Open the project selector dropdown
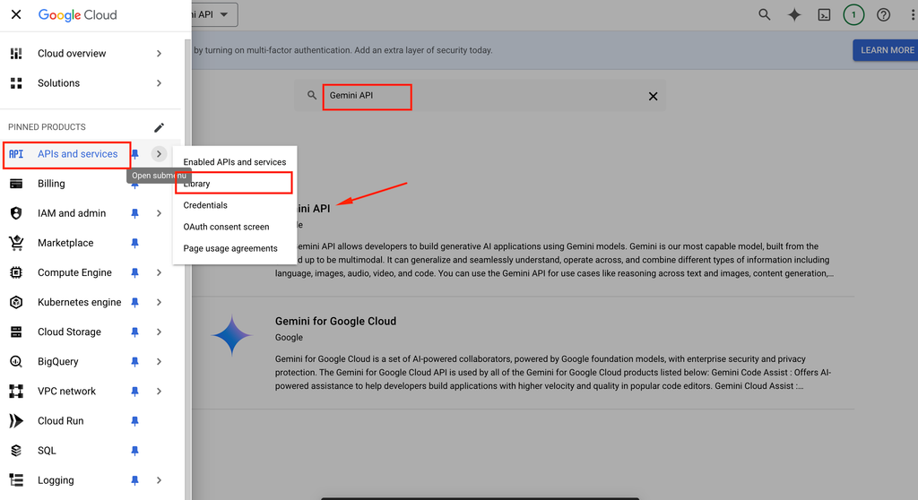Image resolution: width=918 pixels, height=500 pixels. tap(214, 14)
